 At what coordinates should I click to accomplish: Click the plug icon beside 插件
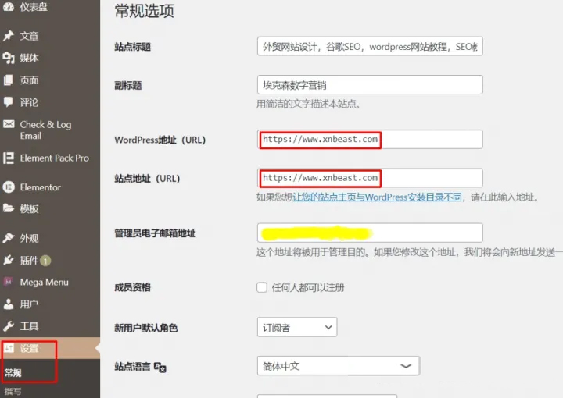(x=9, y=260)
